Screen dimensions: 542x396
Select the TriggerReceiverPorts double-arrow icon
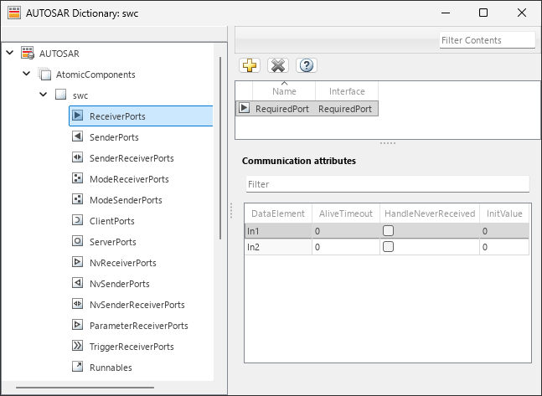tap(77, 346)
